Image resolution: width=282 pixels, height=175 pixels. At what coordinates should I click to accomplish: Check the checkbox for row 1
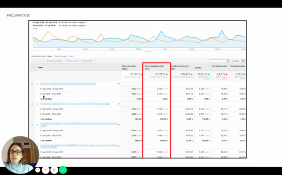coord(32,84)
